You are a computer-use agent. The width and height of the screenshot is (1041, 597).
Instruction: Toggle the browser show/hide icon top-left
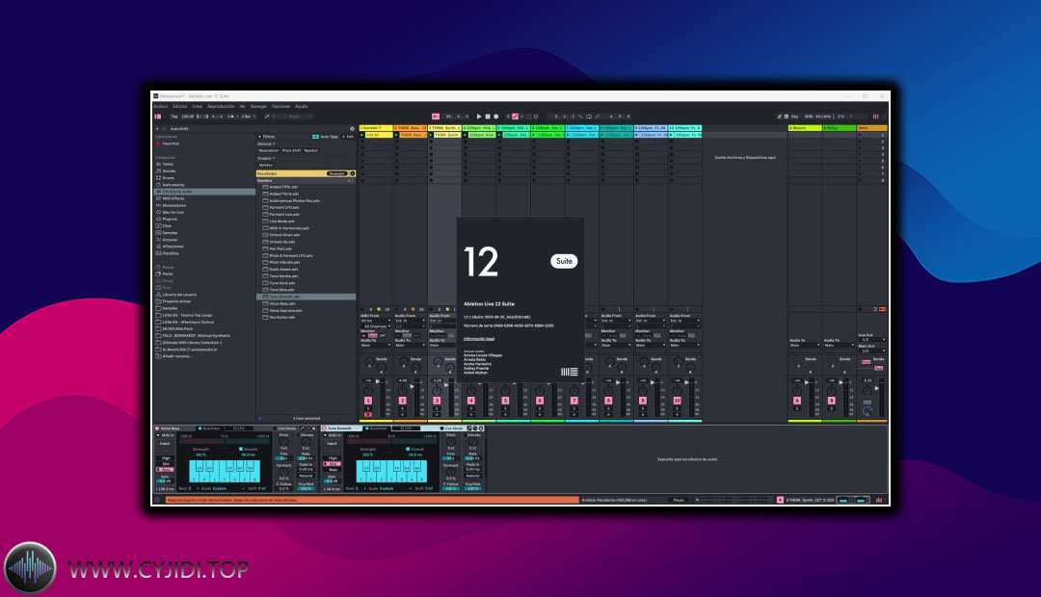[x=158, y=117]
